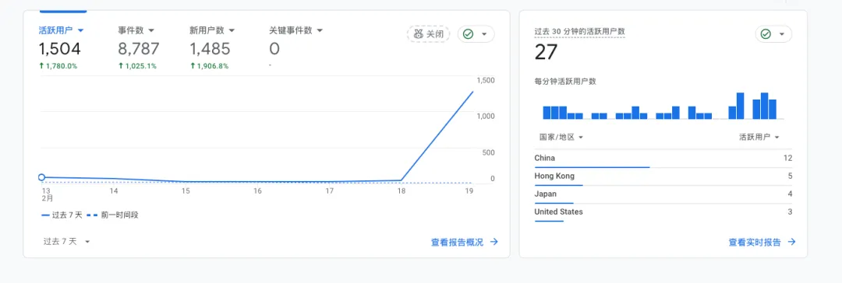Click the circle data point on Feb 13

pos(42,177)
